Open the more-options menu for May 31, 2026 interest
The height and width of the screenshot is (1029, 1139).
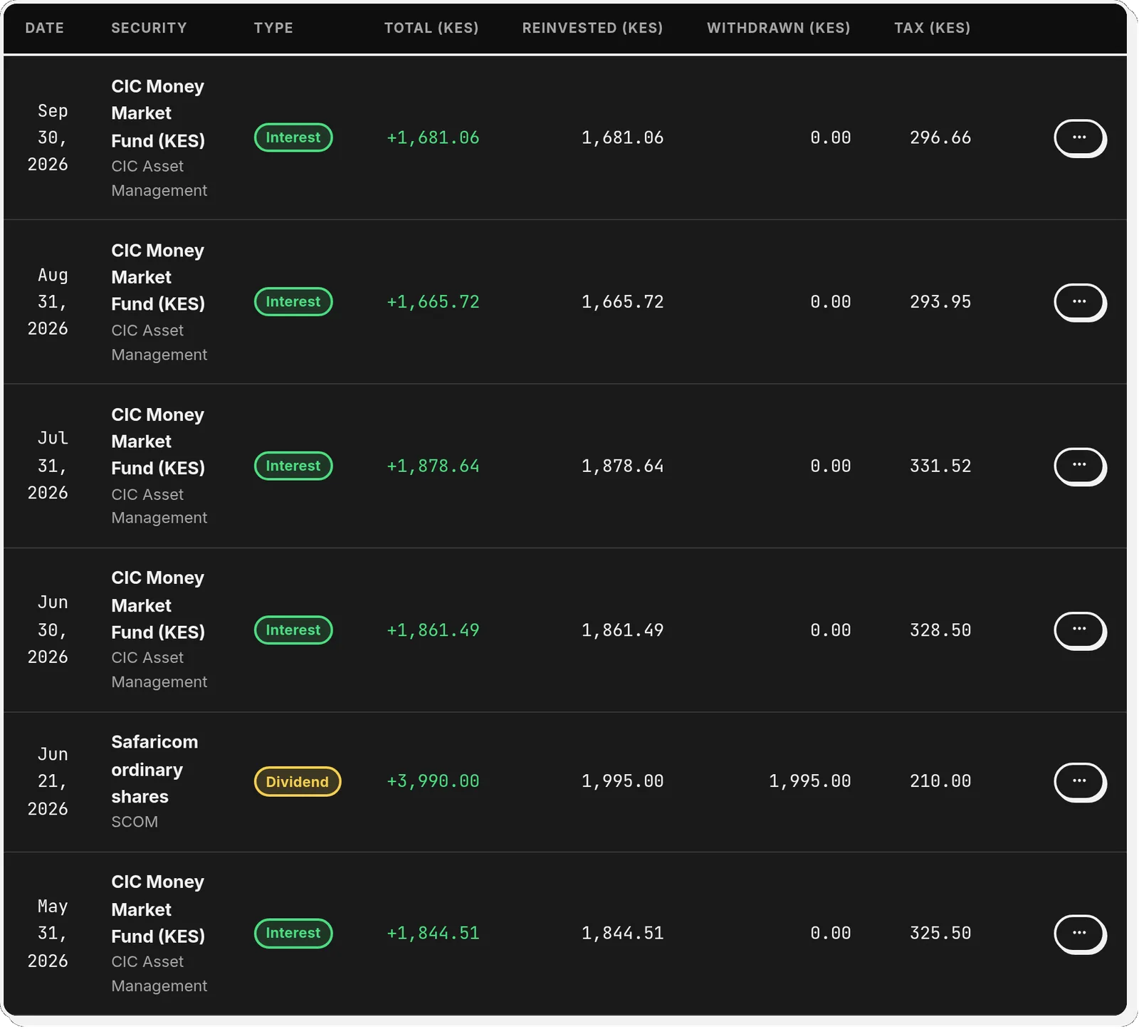click(1079, 934)
